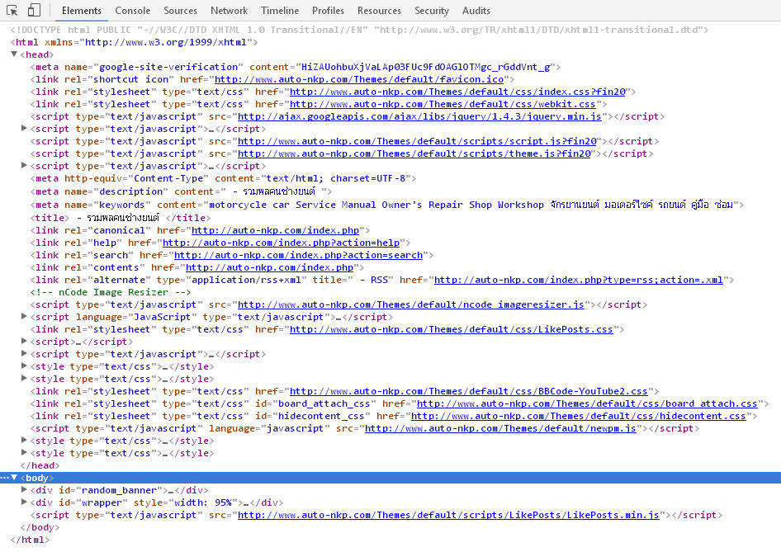Screen dimensions: 781x552
Task: Open the BBCode-YouTube2.css link
Action: (469, 391)
